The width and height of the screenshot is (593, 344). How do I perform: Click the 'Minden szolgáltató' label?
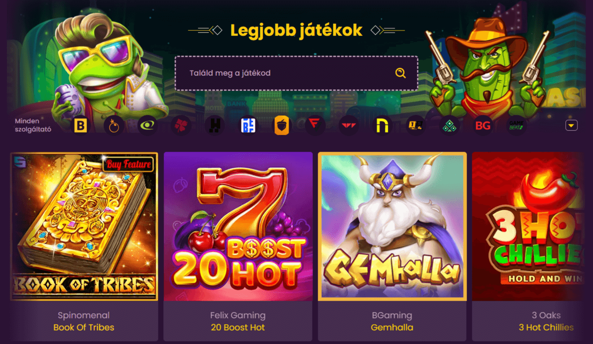pos(33,125)
